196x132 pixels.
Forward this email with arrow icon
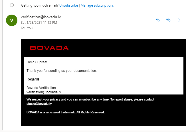coord(178,20)
